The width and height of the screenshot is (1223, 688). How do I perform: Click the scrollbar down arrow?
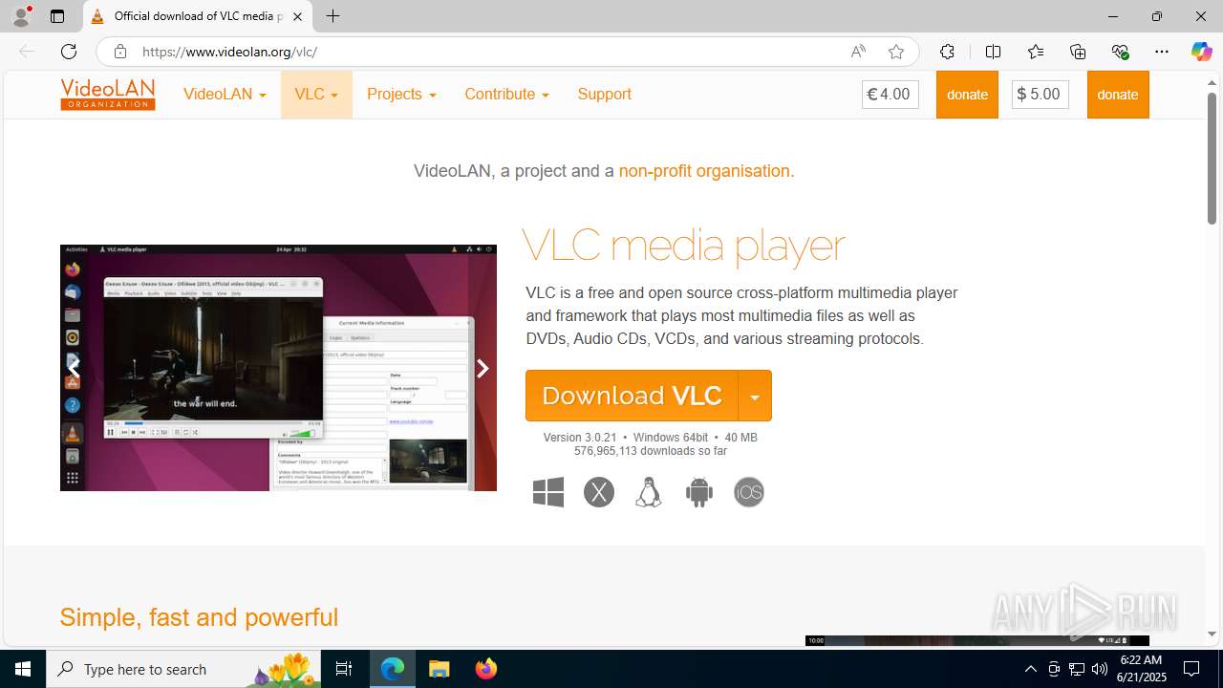pyautogui.click(x=1212, y=634)
